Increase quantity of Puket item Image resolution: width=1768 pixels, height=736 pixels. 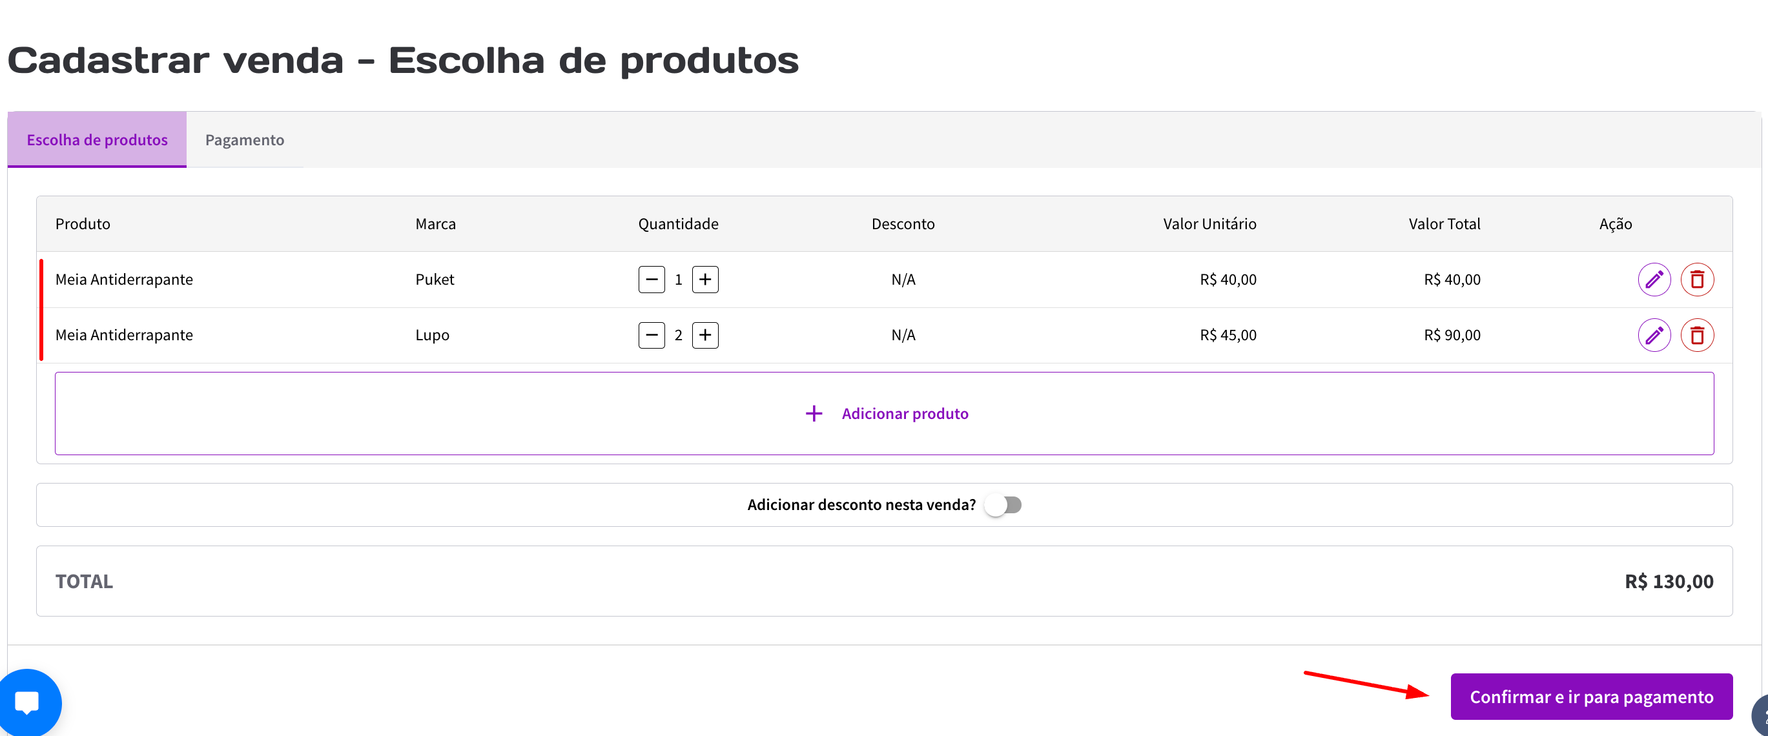click(704, 279)
